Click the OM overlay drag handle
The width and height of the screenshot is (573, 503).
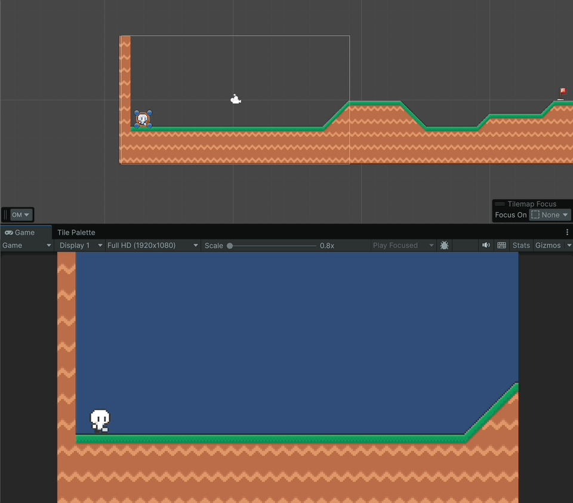pos(5,214)
